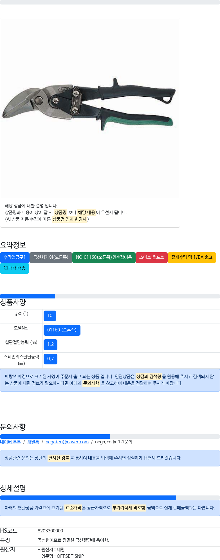The image size is (220, 560).
Task: Click the 결제수량 당 1/EA 출고 yellow badge
Action: [x=192, y=257]
